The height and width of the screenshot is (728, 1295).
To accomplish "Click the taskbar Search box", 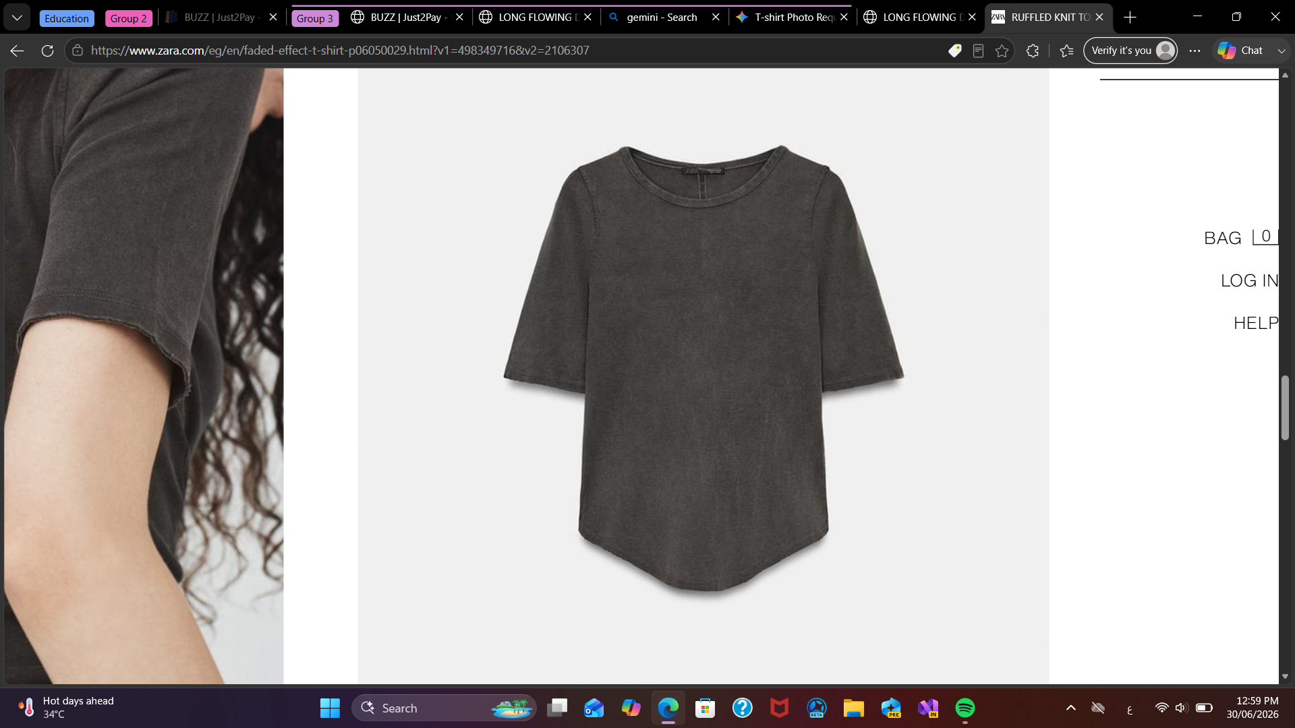I will point(444,708).
